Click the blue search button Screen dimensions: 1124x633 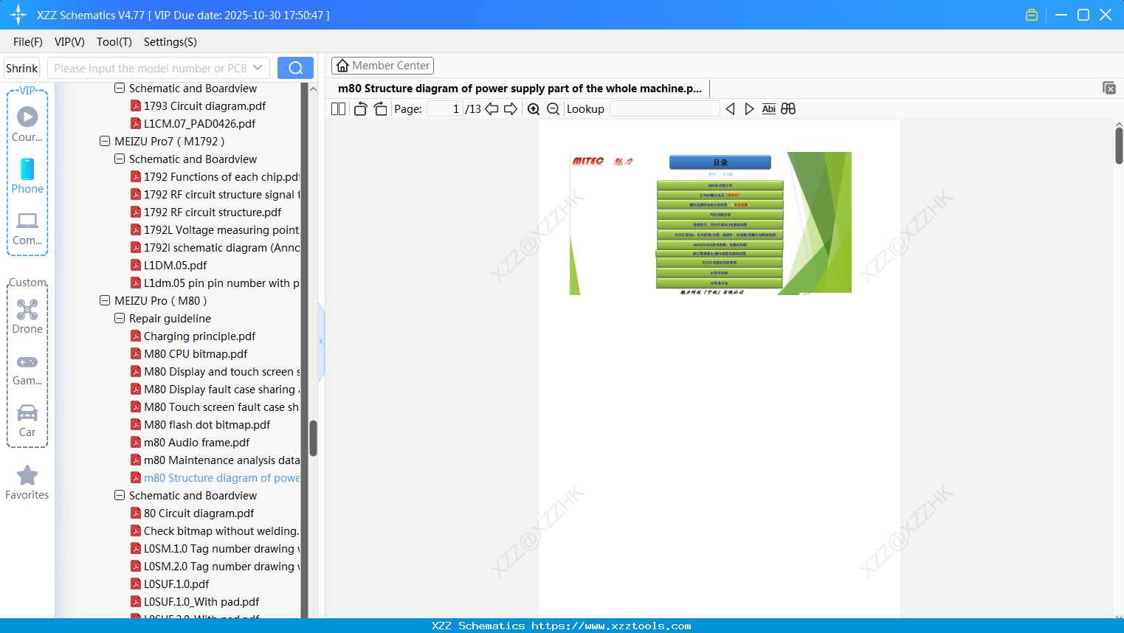point(295,68)
